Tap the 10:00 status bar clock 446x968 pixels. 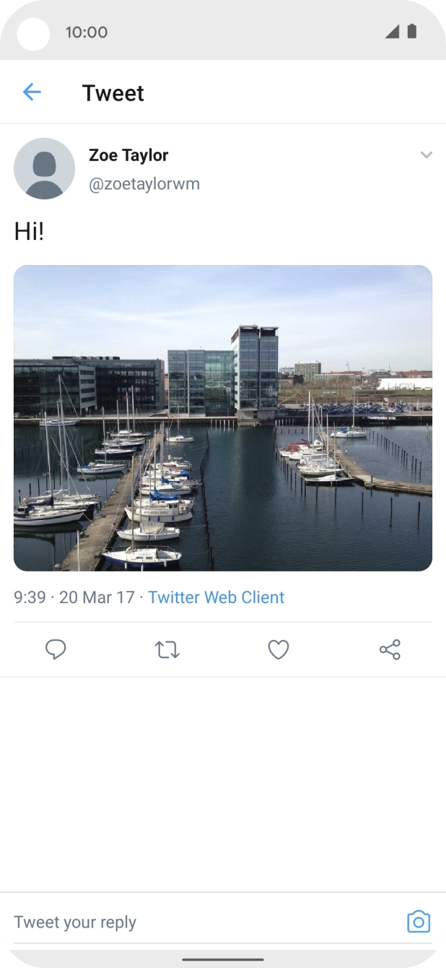[87, 32]
